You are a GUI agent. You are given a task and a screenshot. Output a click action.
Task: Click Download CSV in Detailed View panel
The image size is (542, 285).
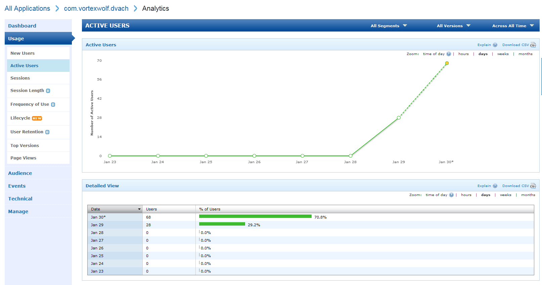tap(515, 186)
